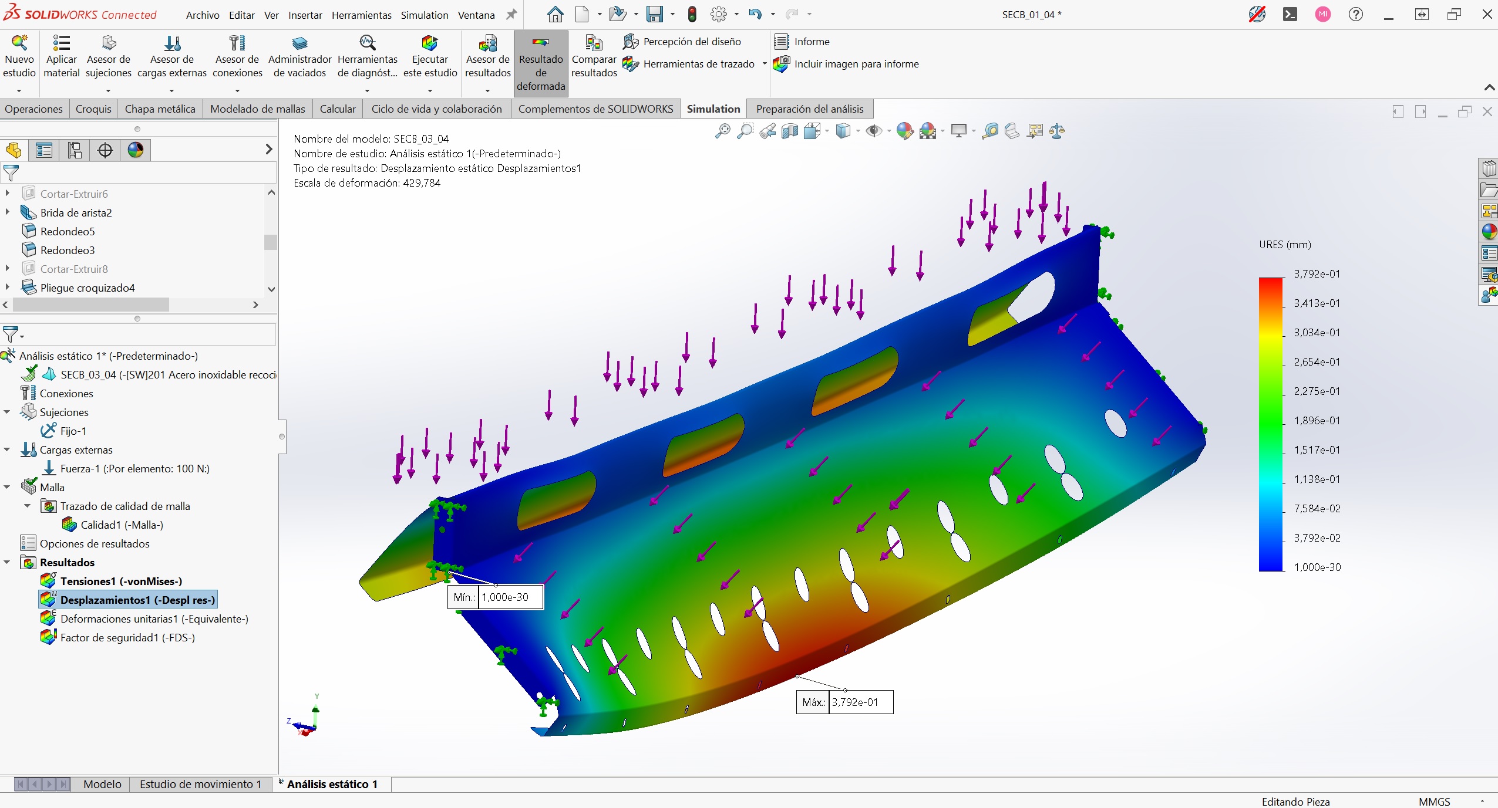The image size is (1498, 808).
Task: Click Percepción del diseño button
Action: [682, 42]
